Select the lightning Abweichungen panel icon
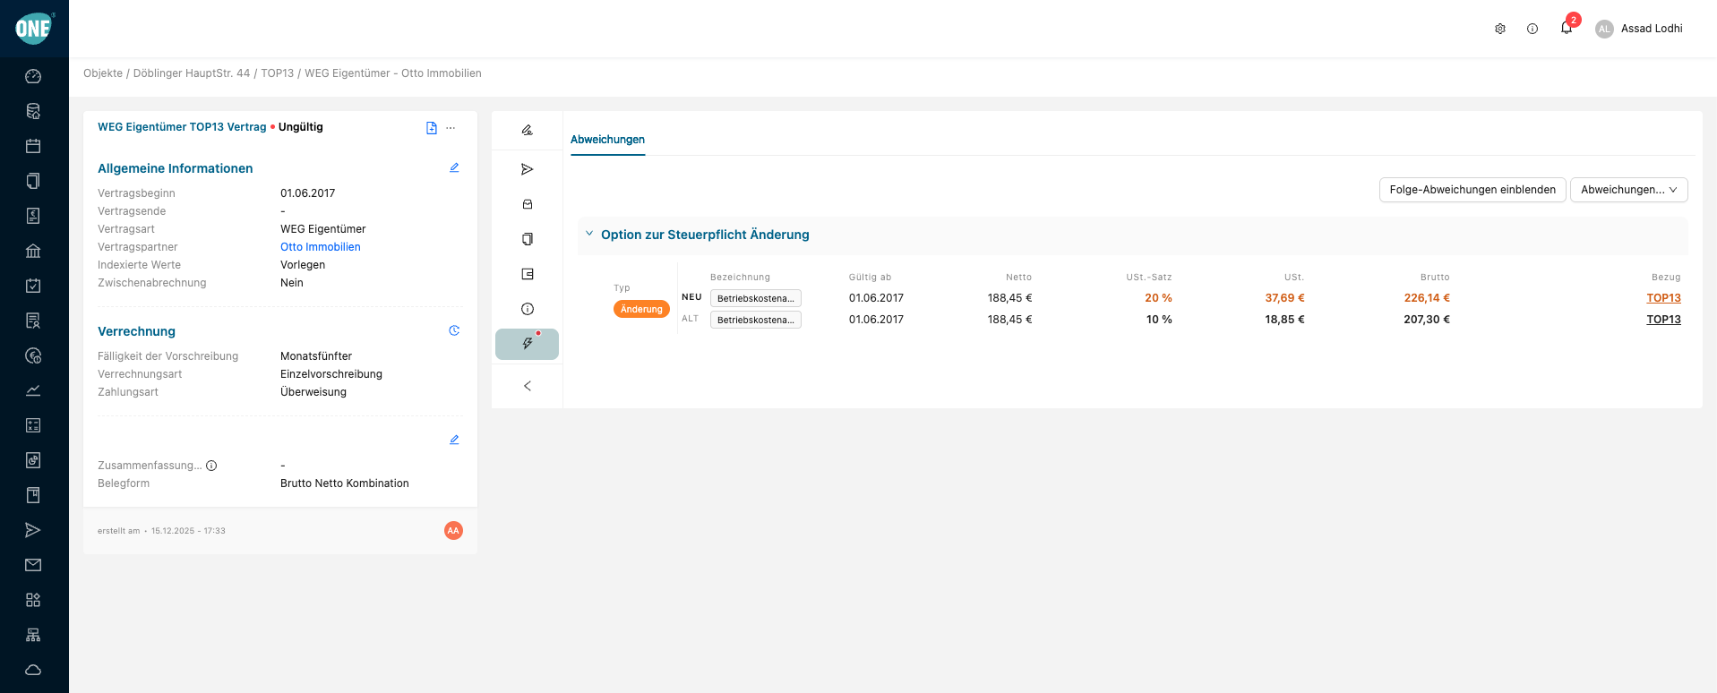Screen dimensions: 1717x693 coord(528,344)
